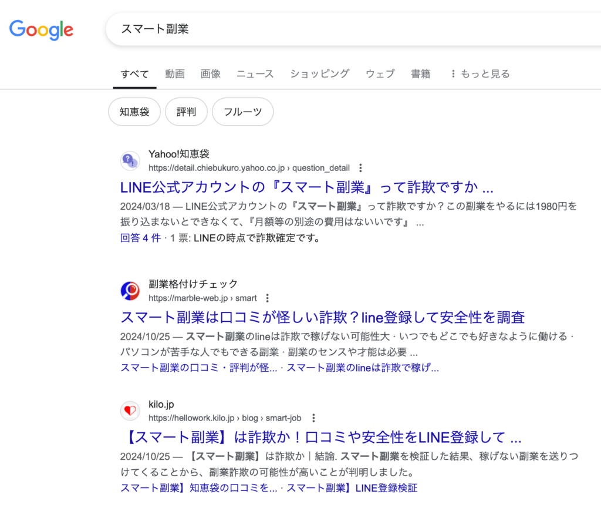Open sitelink スマート副業のlineは詐欺で稼げ...

tap(363, 368)
